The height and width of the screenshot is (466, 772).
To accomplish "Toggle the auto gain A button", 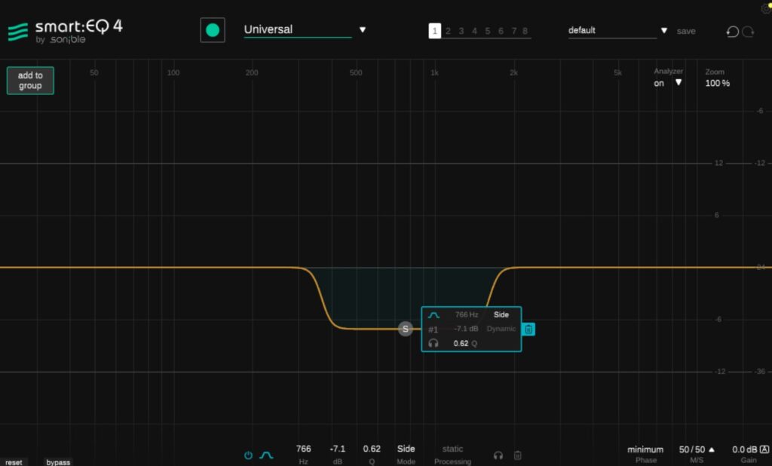I will coord(764,449).
